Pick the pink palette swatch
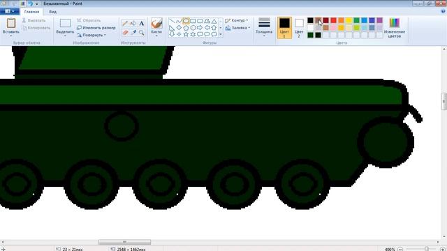 click(333, 28)
